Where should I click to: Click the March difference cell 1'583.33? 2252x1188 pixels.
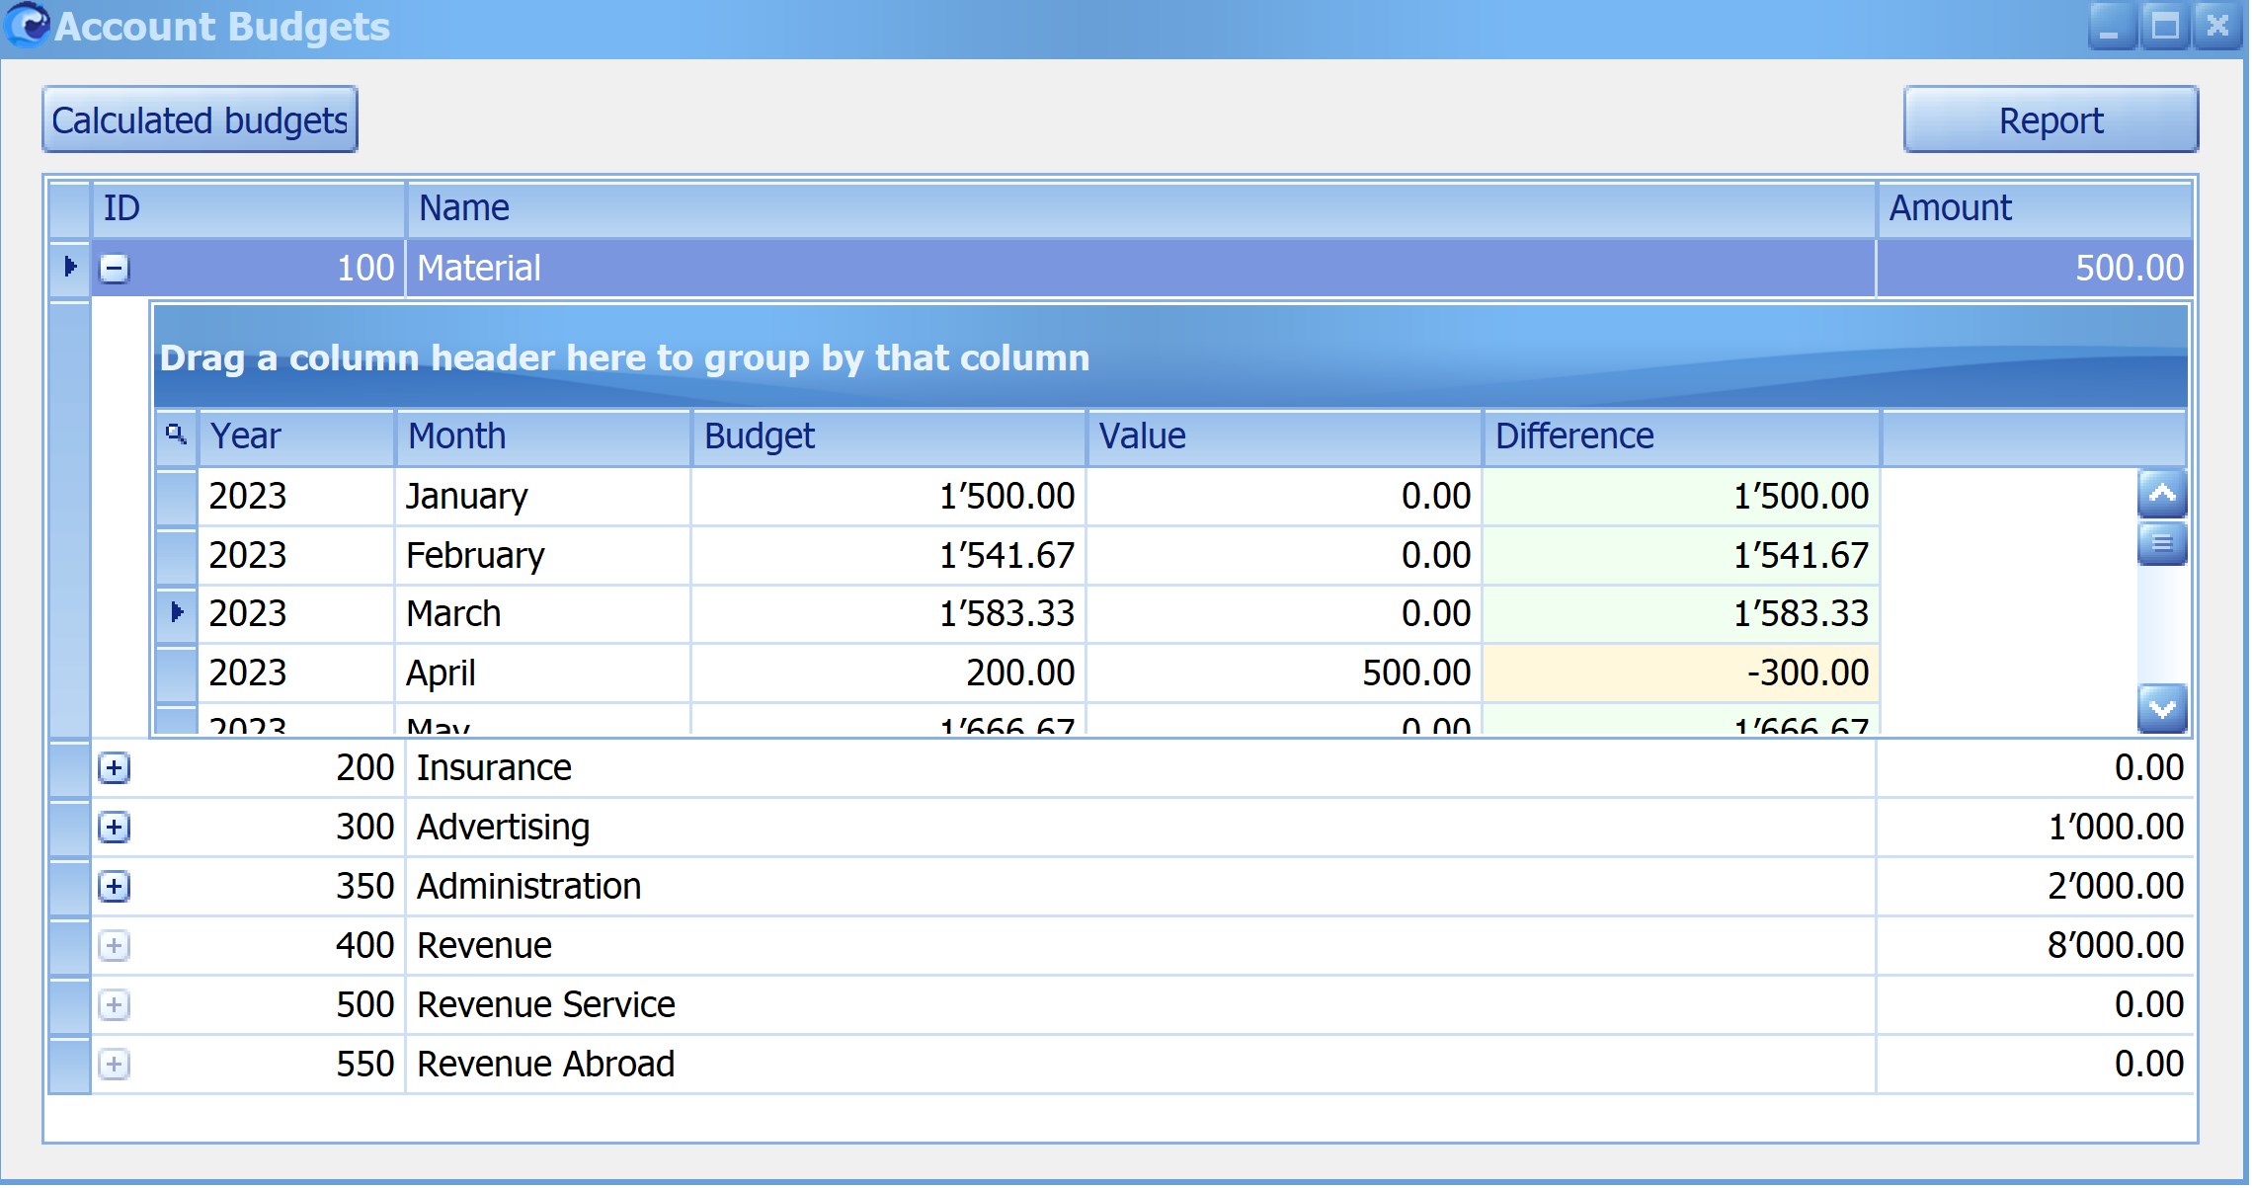(x=1681, y=614)
